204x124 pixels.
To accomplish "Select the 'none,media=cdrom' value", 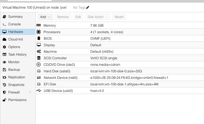I will [105, 64].
